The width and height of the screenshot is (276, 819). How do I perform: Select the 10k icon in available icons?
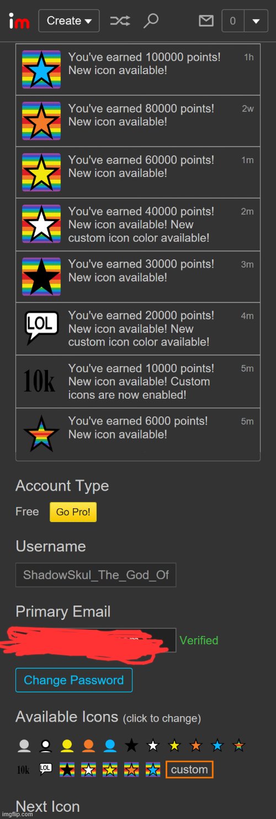[x=23, y=770]
